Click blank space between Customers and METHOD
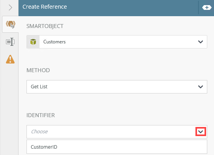Image resolution: width=214 pixels, height=155 pixels. (x=117, y=58)
